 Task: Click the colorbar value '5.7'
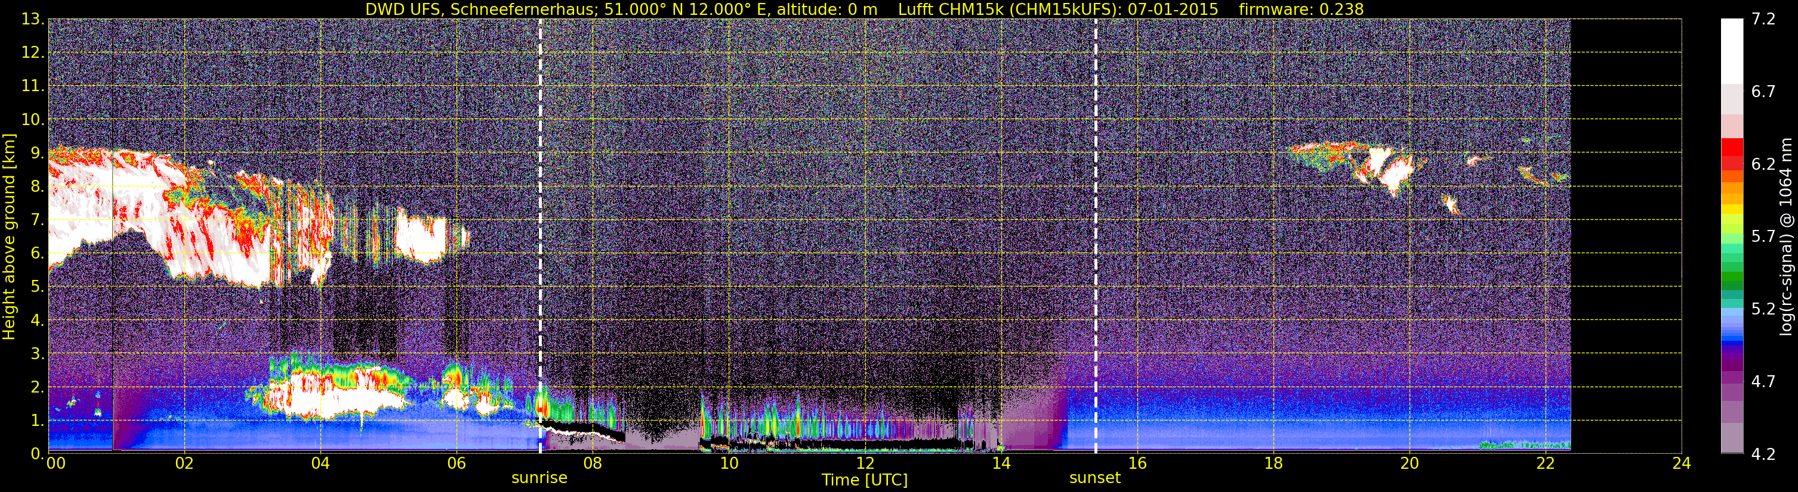pos(1763,237)
